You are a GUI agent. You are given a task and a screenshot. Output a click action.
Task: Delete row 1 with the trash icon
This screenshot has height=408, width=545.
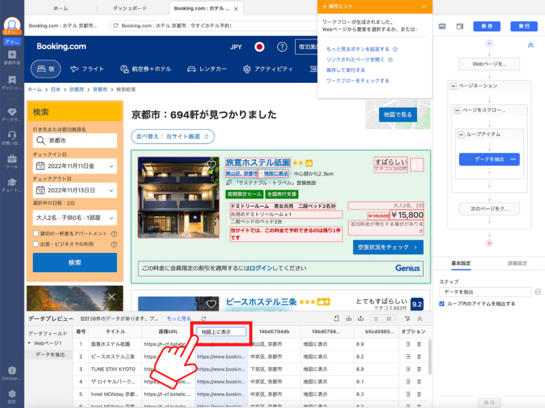pyautogui.click(x=419, y=344)
